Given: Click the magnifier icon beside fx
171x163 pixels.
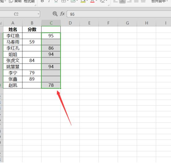Looking at the screenshot, I should (x=55, y=14).
